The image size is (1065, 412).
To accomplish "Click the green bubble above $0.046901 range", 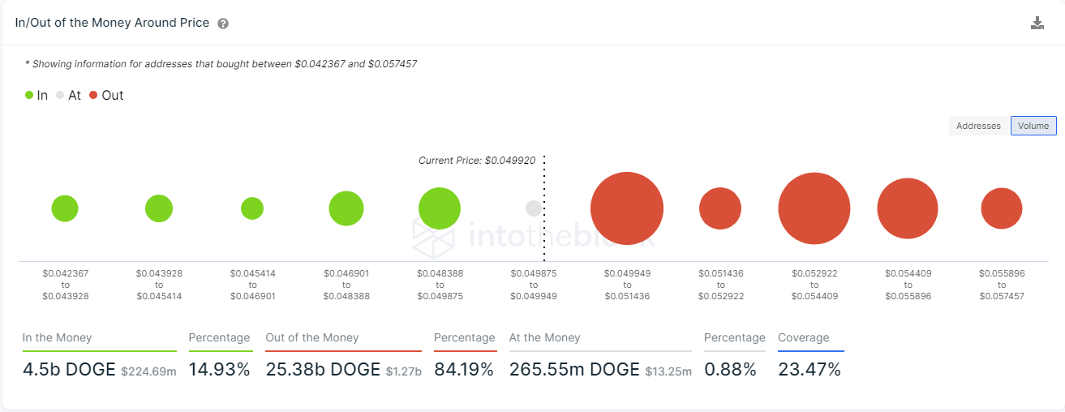I will coord(346,208).
